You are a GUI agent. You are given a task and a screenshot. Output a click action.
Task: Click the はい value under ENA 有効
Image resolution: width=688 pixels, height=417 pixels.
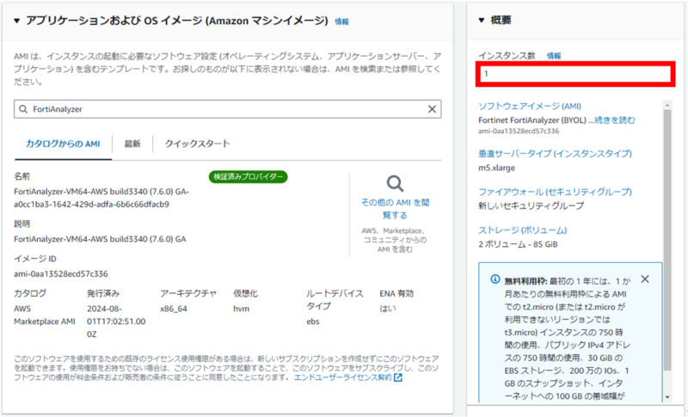[x=388, y=309]
